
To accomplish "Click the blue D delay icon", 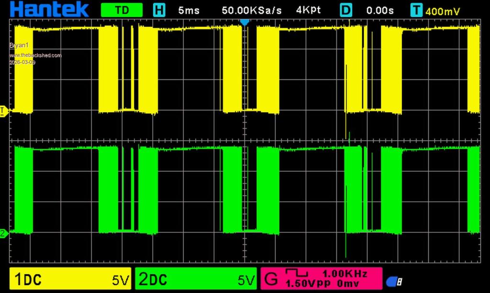I will coord(346,10).
